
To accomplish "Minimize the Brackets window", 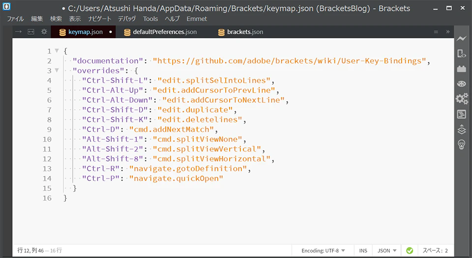I will coord(435,8).
